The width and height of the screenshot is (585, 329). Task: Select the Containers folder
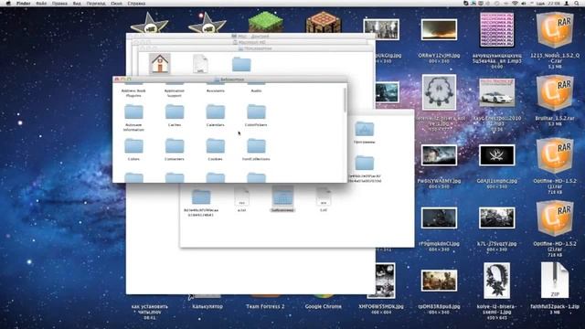click(x=175, y=146)
